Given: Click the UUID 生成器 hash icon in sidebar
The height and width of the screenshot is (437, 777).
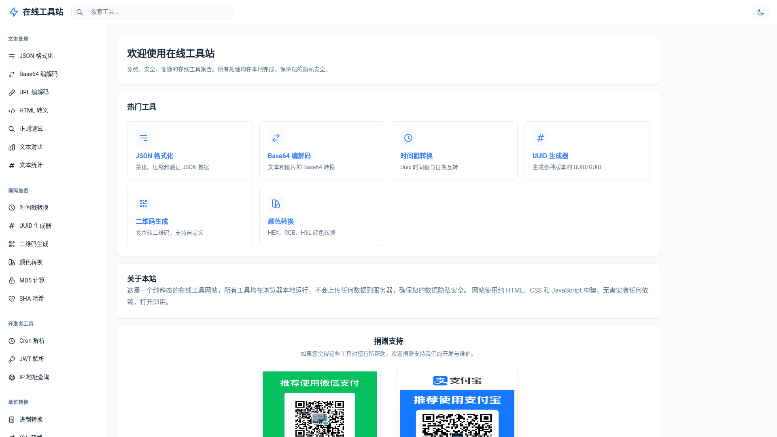Looking at the screenshot, I should click(x=12, y=226).
